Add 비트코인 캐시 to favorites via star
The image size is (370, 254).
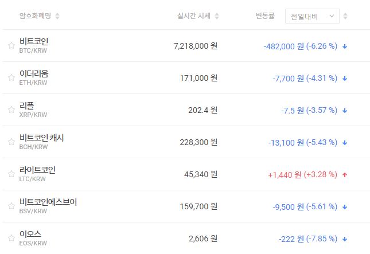[11, 142]
